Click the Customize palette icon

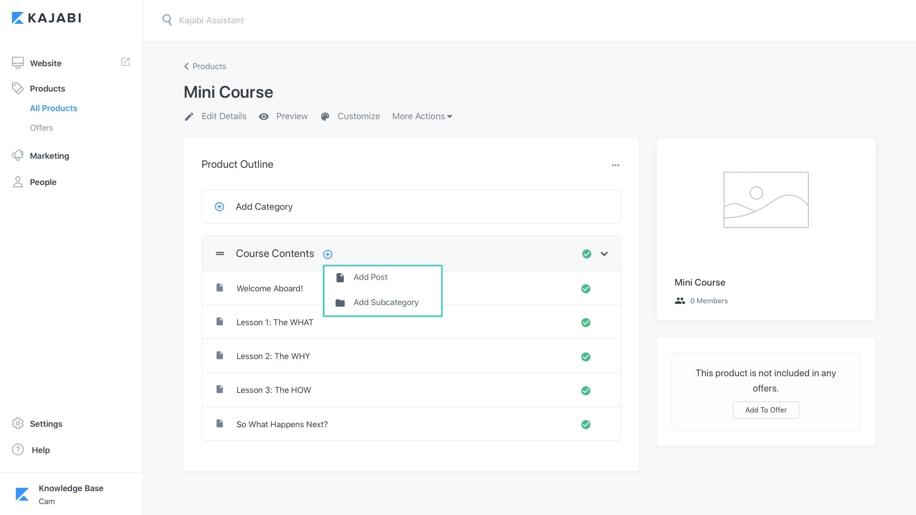(325, 117)
